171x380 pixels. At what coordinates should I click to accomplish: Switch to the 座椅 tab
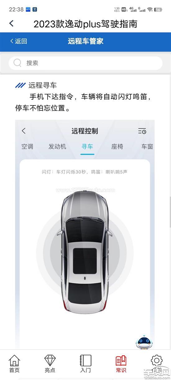point(117,146)
